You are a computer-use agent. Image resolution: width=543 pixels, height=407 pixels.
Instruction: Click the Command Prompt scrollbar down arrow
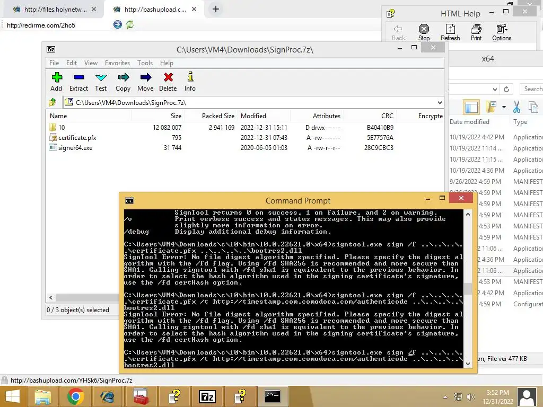coord(468,364)
